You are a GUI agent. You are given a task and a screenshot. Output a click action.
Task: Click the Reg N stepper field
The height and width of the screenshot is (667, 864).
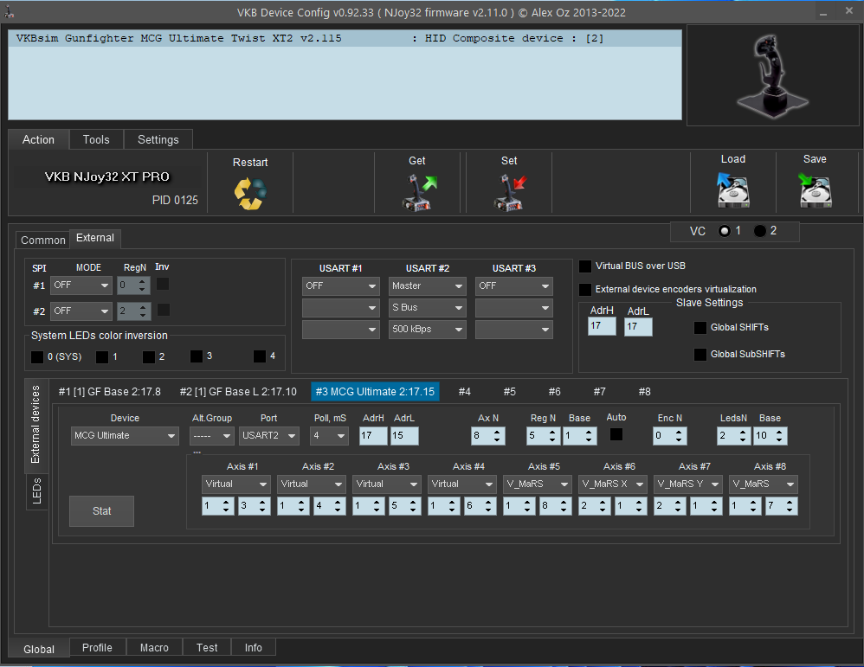[x=544, y=436]
